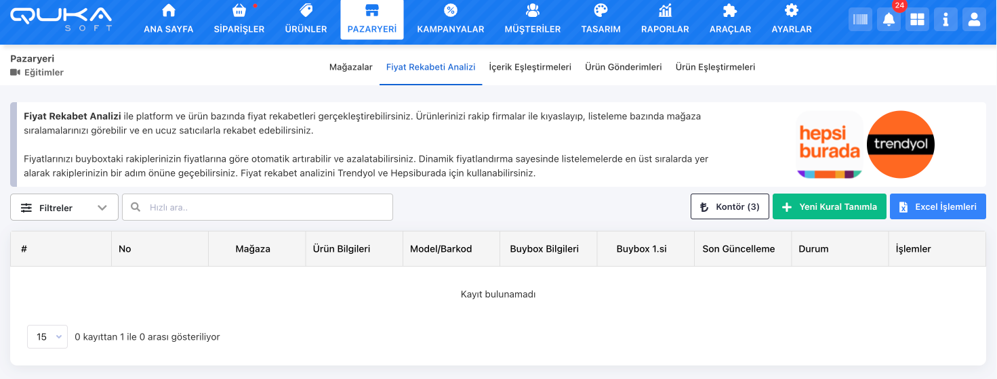The height and width of the screenshot is (379, 997).
Task: Open the notifications bell icon
Action: click(x=889, y=20)
